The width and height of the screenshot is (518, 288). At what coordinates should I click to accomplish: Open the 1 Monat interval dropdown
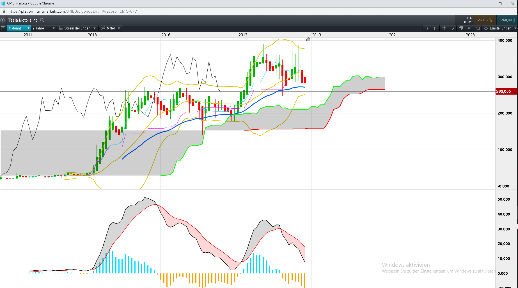(x=19, y=28)
